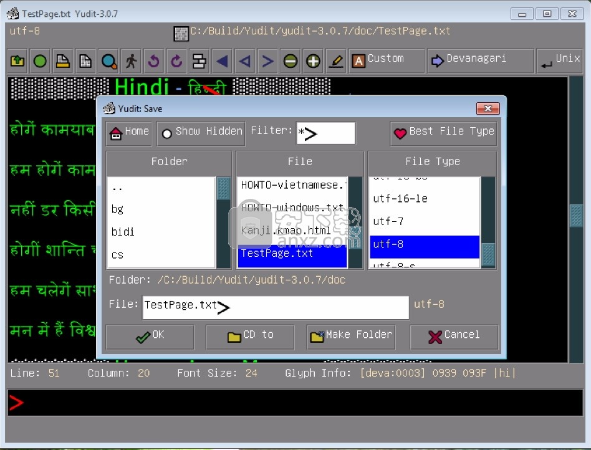Open the Find magnifier tool
Image resolution: width=591 pixels, height=450 pixels.
(109, 60)
